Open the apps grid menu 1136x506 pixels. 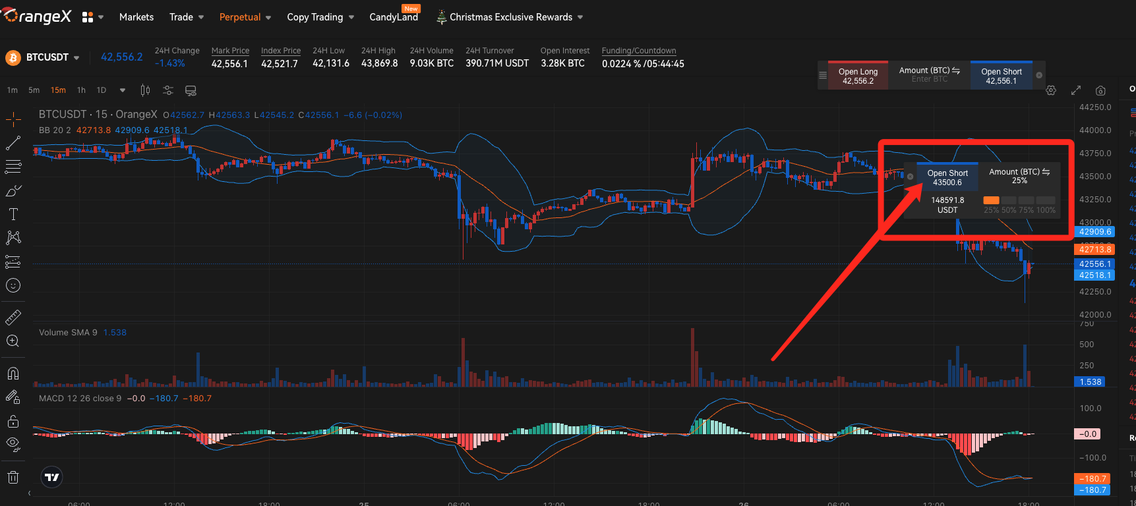(x=88, y=17)
